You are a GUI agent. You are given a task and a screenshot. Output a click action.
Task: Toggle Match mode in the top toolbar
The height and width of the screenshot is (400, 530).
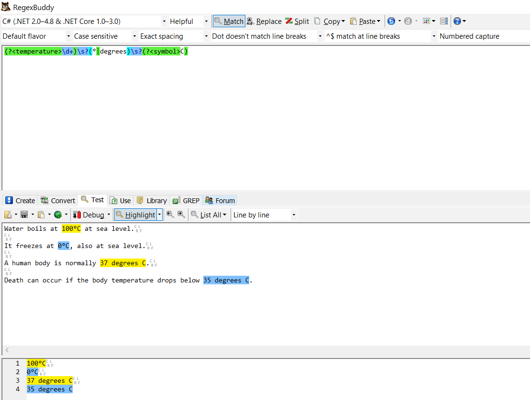click(229, 21)
